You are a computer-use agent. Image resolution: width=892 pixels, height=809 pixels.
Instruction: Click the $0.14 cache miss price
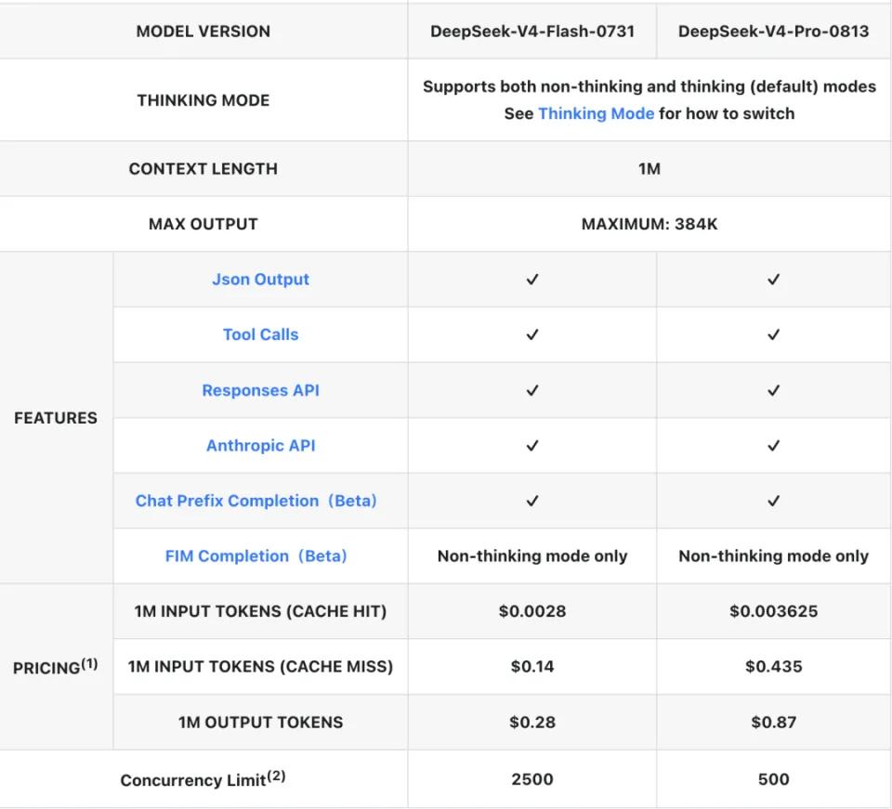(x=531, y=666)
